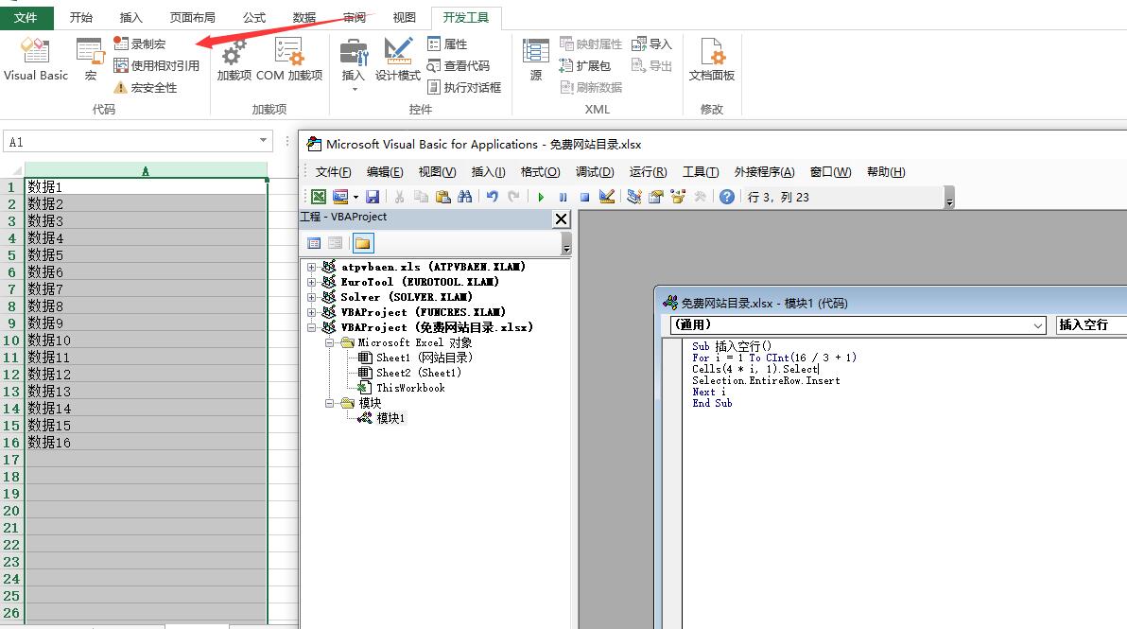
Task: Open VBA 工具(T) menu
Action: pyautogui.click(x=701, y=172)
